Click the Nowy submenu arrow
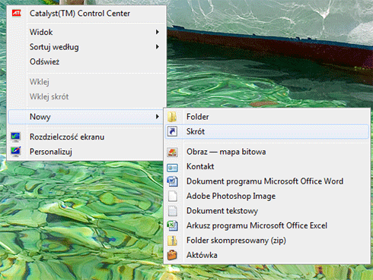This screenshot has width=373, height=280. click(x=158, y=117)
